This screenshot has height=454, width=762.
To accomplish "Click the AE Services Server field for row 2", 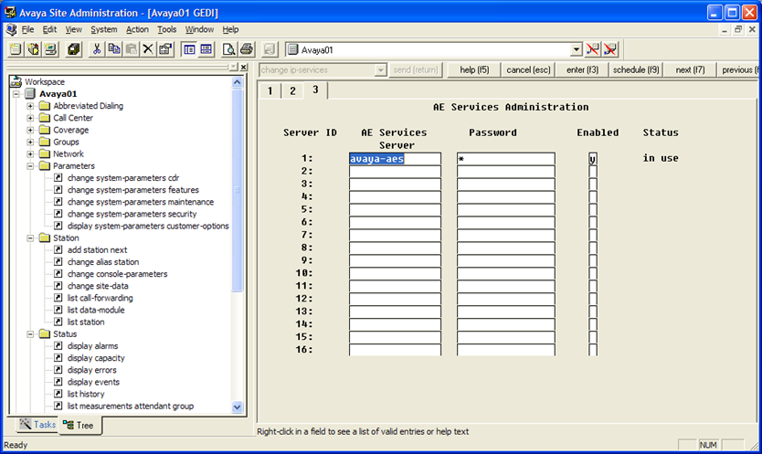I will 395,172.
